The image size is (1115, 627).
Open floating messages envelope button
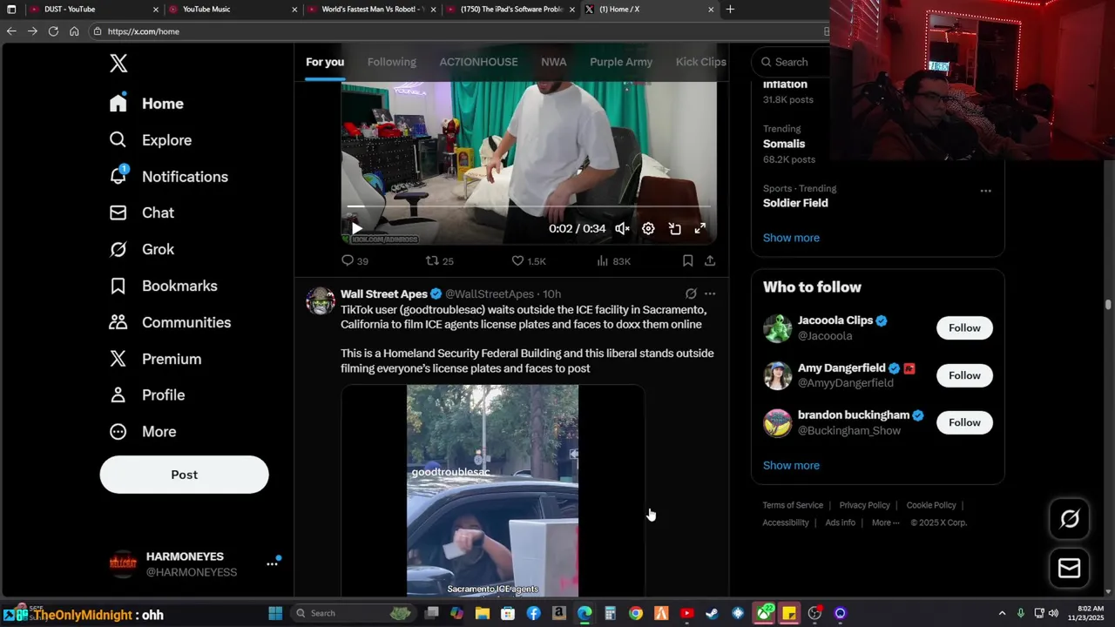point(1070,569)
